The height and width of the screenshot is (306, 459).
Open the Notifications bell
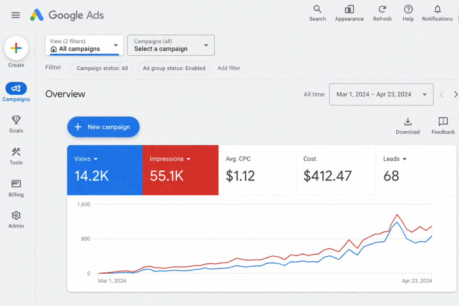(x=437, y=9)
